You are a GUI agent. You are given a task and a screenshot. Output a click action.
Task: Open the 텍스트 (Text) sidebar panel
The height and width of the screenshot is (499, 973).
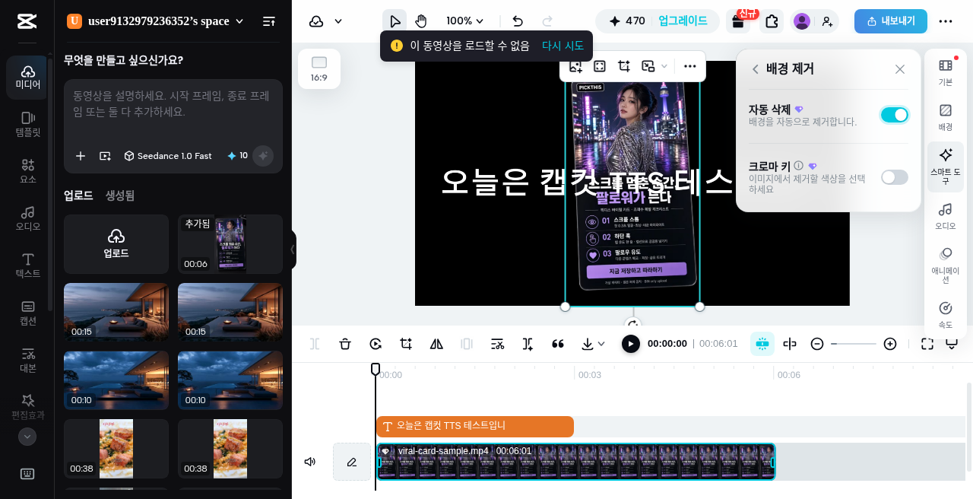27,266
